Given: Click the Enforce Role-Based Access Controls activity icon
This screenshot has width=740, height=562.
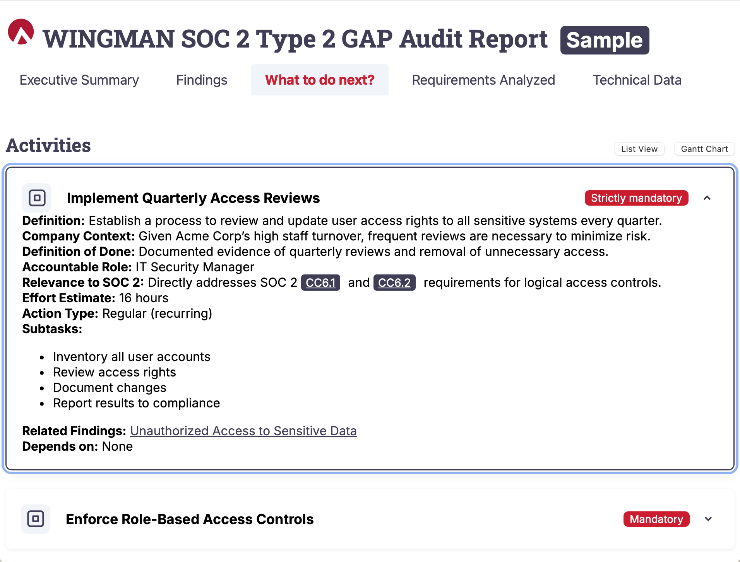Looking at the screenshot, I should click(36, 519).
